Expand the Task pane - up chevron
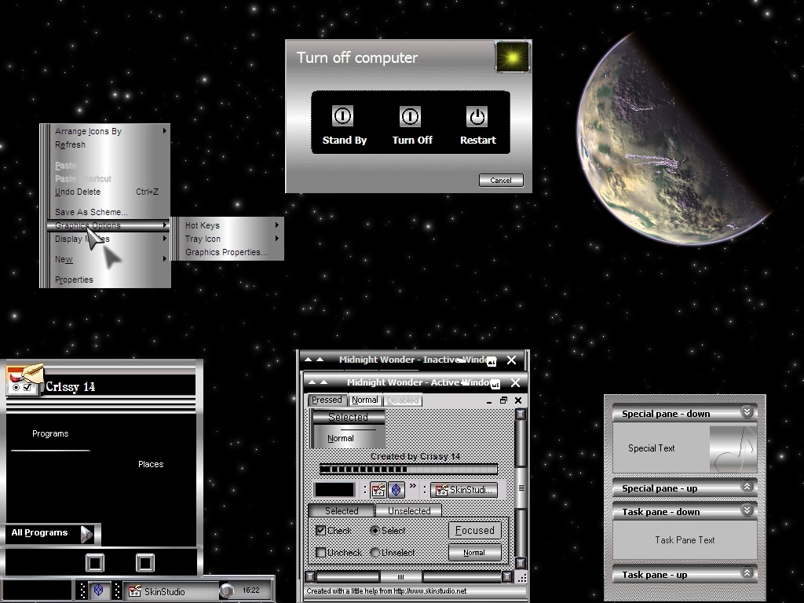Image resolution: width=804 pixels, height=603 pixels. 747,572
